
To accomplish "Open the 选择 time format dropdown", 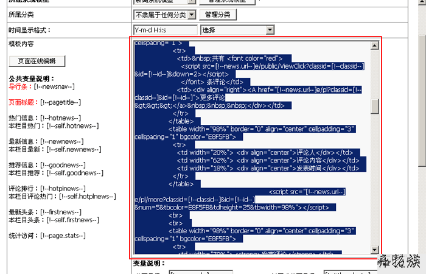I will point(237,30).
